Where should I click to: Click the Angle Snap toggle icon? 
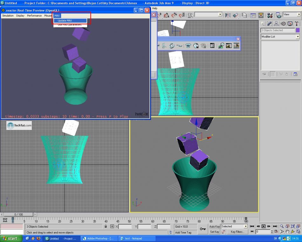coord(166,15)
